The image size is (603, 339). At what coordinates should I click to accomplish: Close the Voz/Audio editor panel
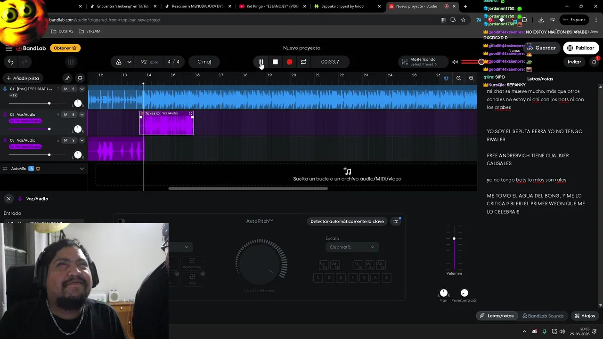pyautogui.click(x=8, y=199)
